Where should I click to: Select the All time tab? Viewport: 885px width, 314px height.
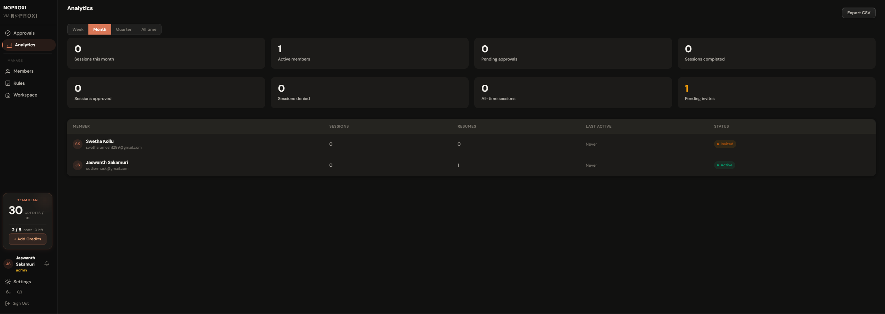(149, 29)
